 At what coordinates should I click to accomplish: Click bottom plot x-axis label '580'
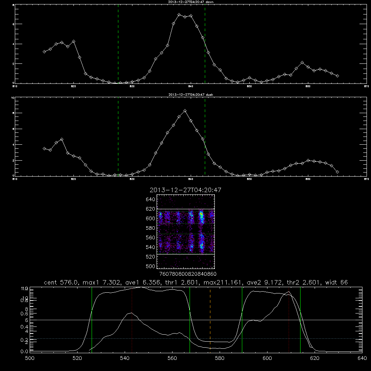coord(220,358)
